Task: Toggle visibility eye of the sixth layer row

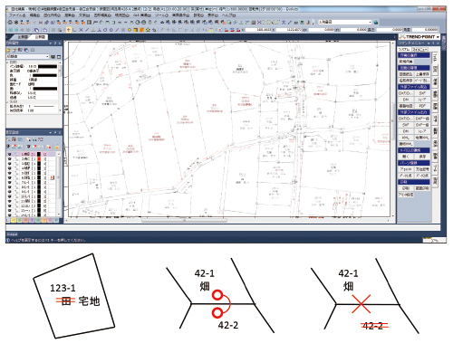Action: pos(9,177)
